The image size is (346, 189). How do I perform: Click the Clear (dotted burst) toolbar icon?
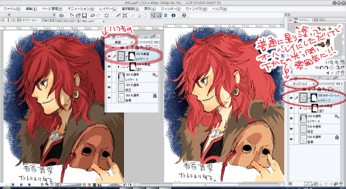(x=106, y=15)
